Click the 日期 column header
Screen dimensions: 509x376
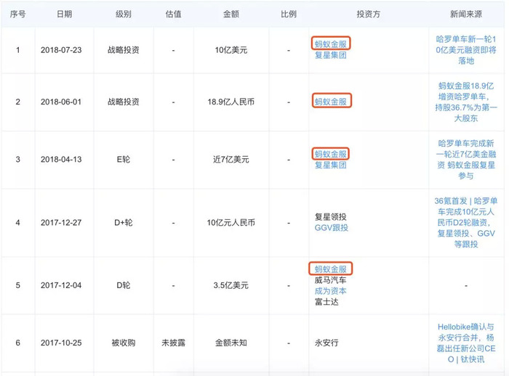tap(64, 14)
